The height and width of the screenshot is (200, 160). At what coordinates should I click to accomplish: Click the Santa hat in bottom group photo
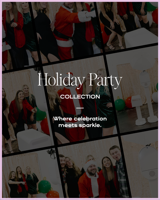pyautogui.click(x=90, y=165)
